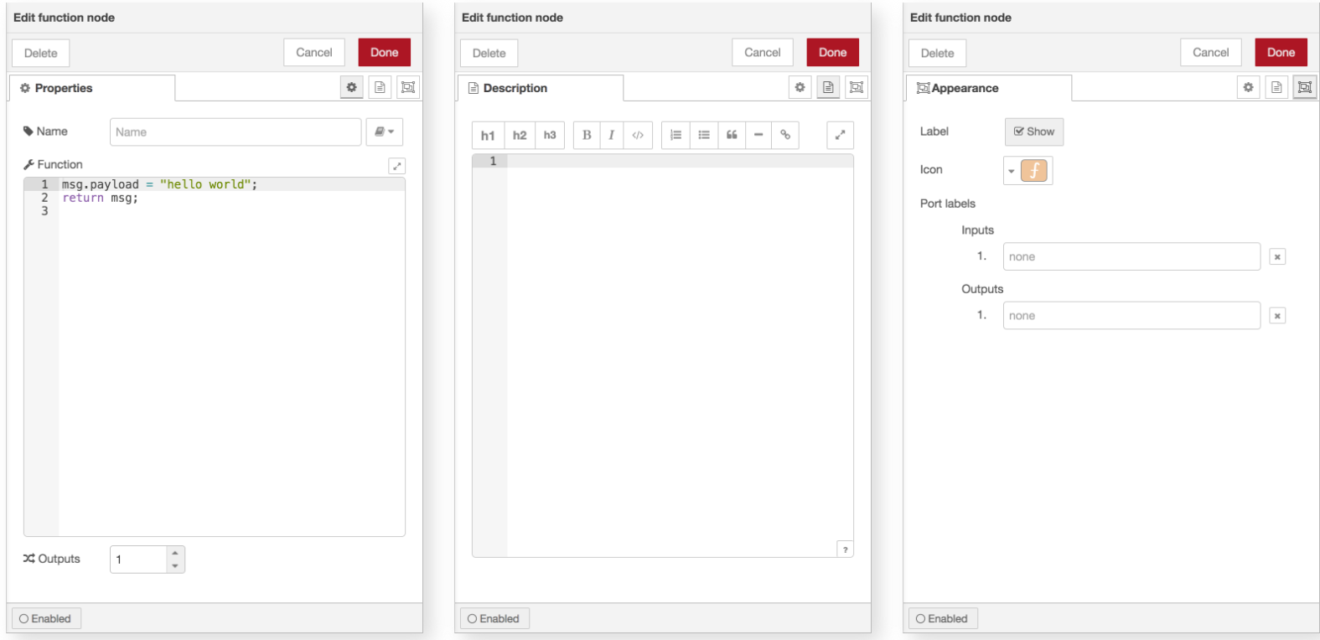The width and height of the screenshot is (1320, 640).
Task: Toggle the Show label checkbox
Action: coord(1034,132)
